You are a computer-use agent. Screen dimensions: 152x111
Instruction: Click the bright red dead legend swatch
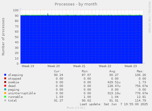pos(5,86)
